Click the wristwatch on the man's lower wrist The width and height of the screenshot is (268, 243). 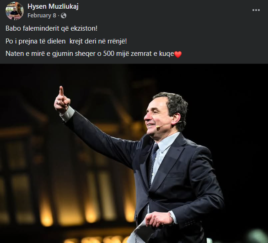tap(171, 216)
